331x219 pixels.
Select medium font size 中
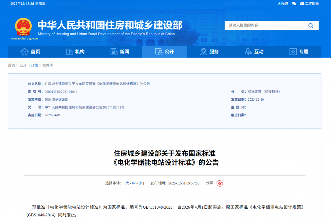point(134,183)
